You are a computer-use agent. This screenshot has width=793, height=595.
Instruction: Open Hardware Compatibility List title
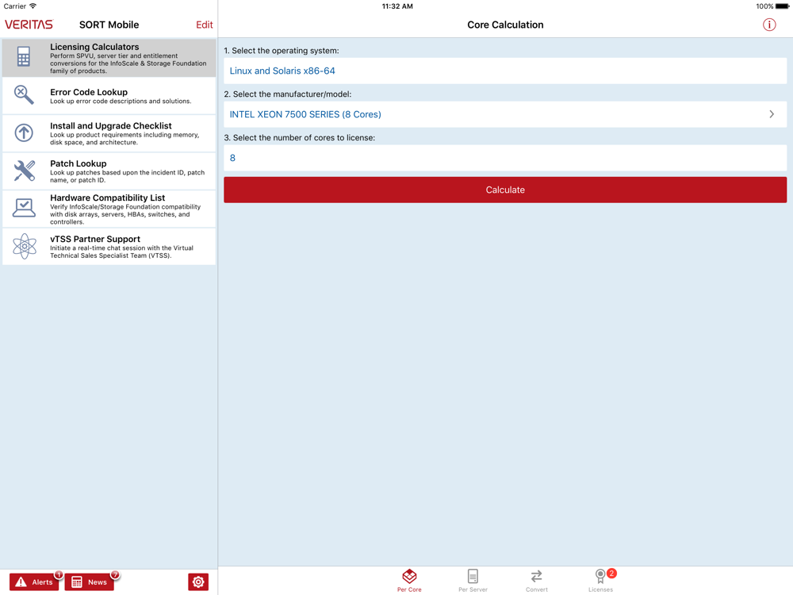point(107,198)
